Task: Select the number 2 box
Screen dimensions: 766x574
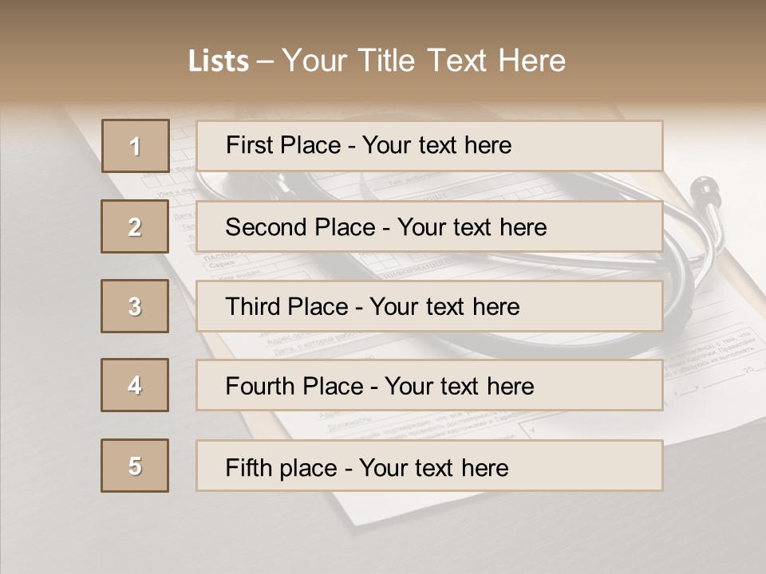Action: click(x=135, y=226)
